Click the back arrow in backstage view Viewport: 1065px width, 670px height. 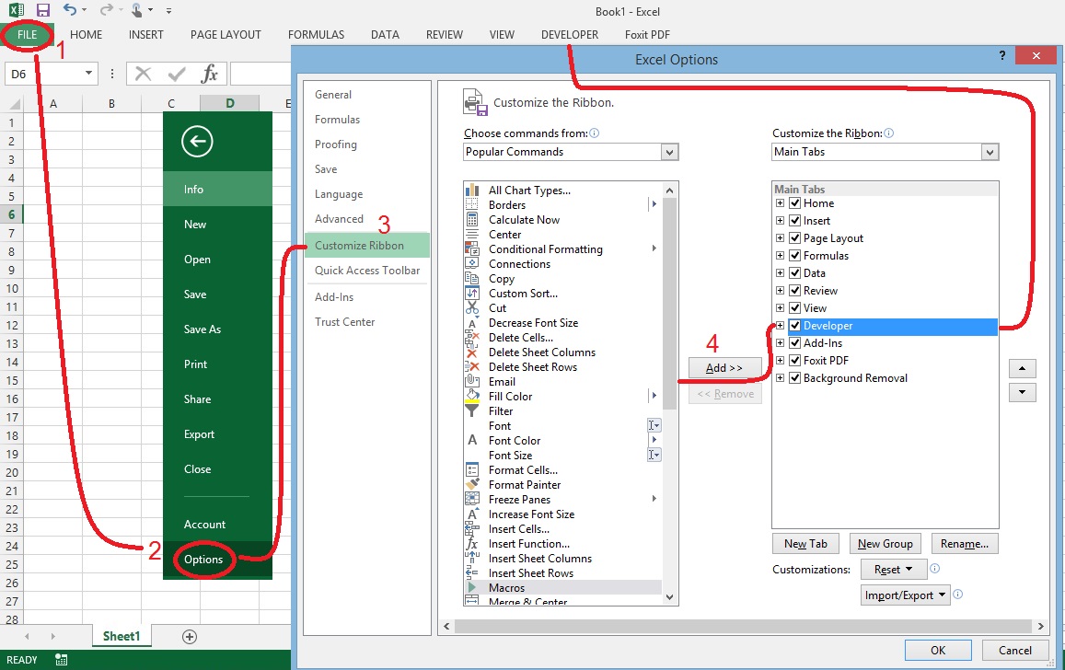(197, 141)
